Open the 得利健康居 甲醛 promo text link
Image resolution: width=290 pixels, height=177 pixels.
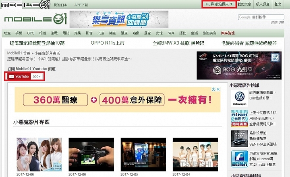(70, 59)
